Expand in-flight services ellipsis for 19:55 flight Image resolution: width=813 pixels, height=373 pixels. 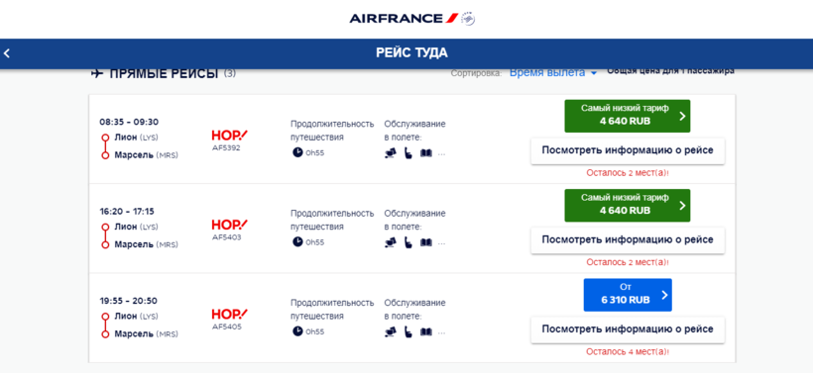[x=442, y=332]
